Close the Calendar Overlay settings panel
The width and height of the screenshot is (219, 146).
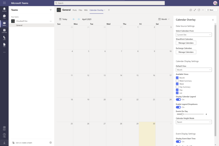point(213,20)
